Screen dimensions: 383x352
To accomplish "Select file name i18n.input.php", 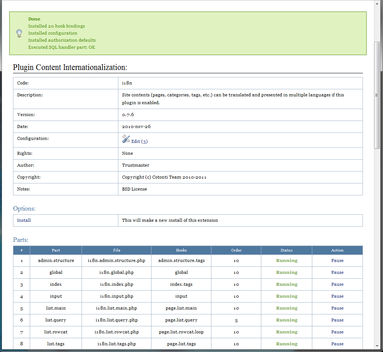I will [x=117, y=296].
